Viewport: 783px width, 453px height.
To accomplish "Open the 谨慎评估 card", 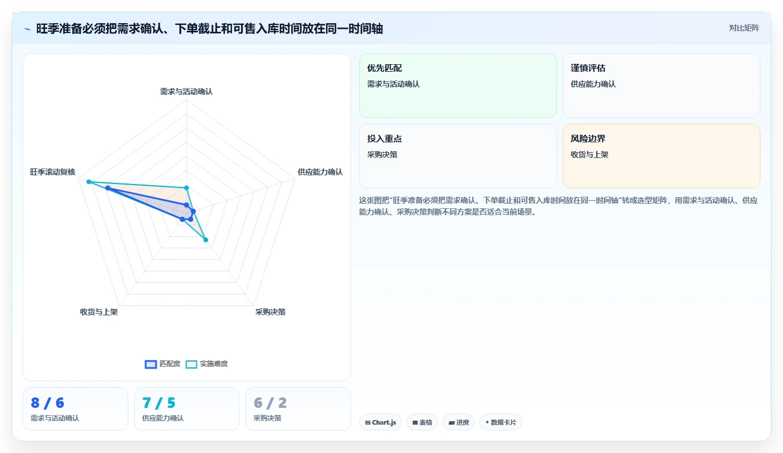I will coord(662,86).
